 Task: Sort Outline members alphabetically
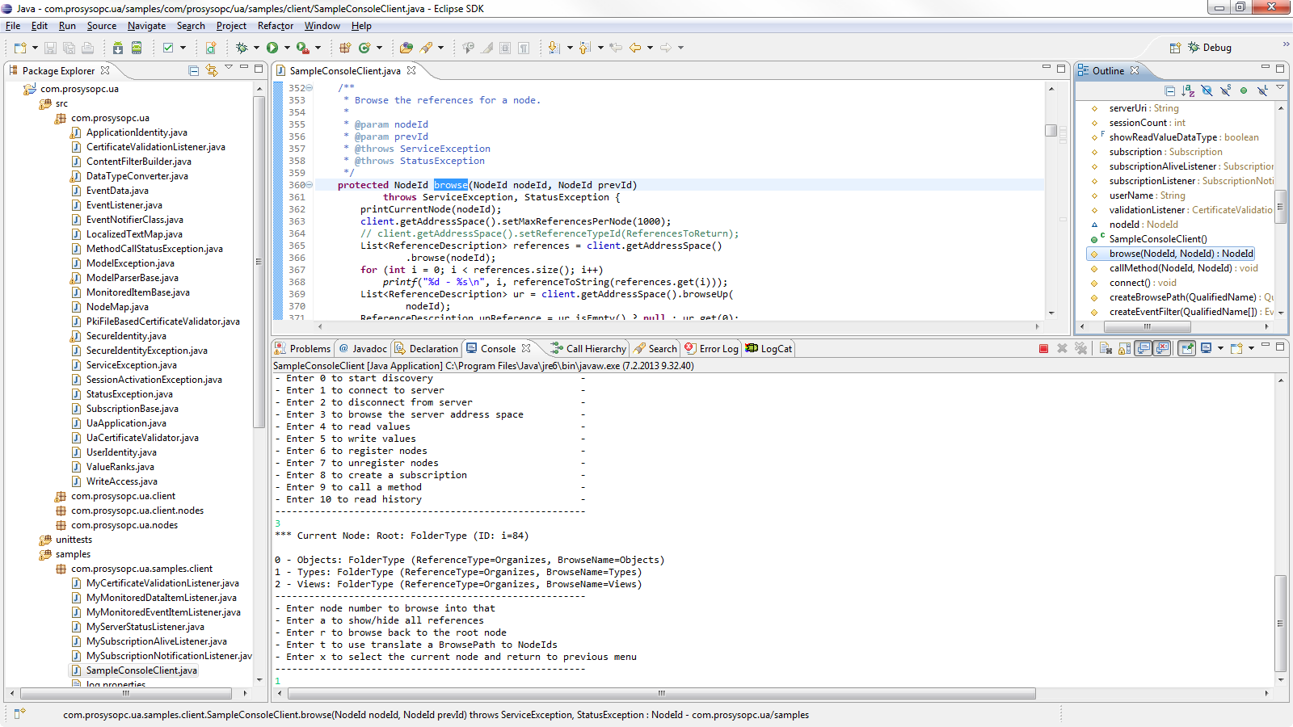(1188, 90)
